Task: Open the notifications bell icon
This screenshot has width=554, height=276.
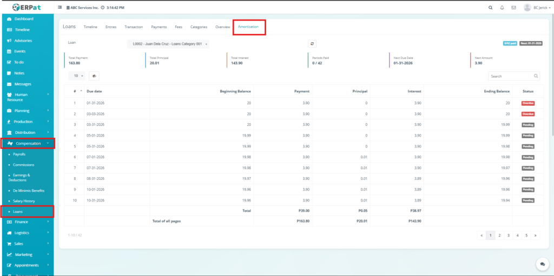Action: (502, 8)
